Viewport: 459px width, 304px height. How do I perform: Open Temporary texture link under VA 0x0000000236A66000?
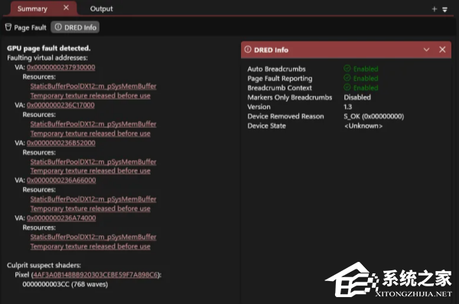click(90, 209)
